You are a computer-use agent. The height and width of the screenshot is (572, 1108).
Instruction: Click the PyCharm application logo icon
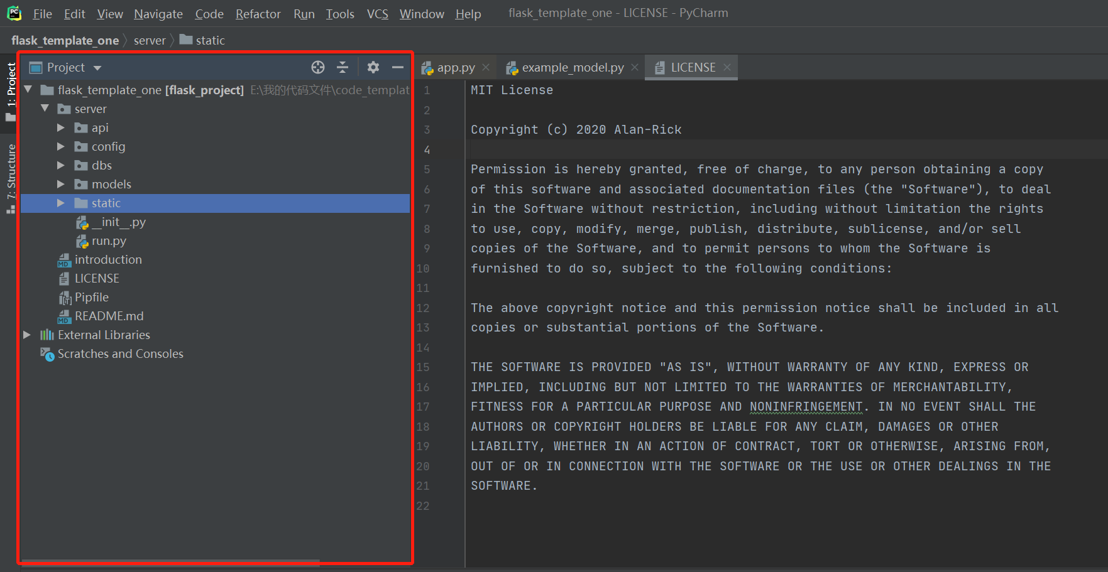click(14, 13)
